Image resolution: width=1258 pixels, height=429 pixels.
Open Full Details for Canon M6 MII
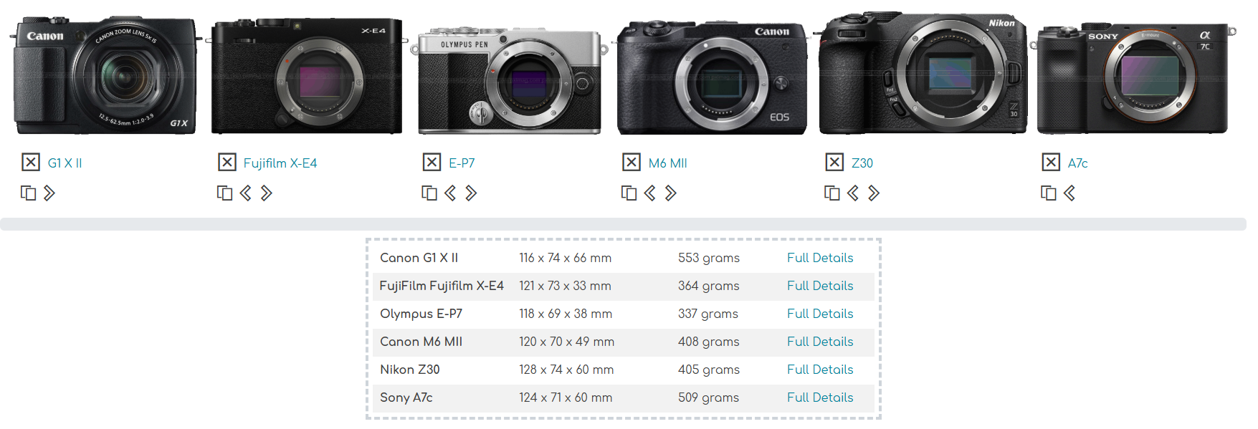(x=820, y=342)
